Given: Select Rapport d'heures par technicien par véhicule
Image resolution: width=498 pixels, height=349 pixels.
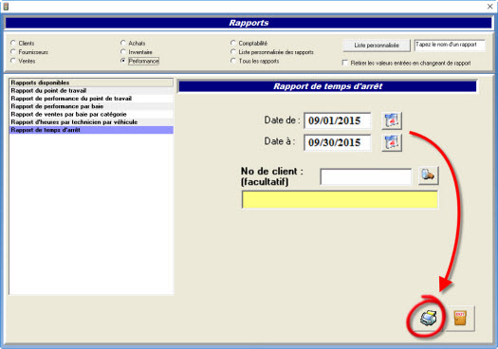Looking at the screenshot, I should [91, 122].
